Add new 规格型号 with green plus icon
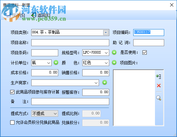177x137 pixels. [x=114, y=52]
